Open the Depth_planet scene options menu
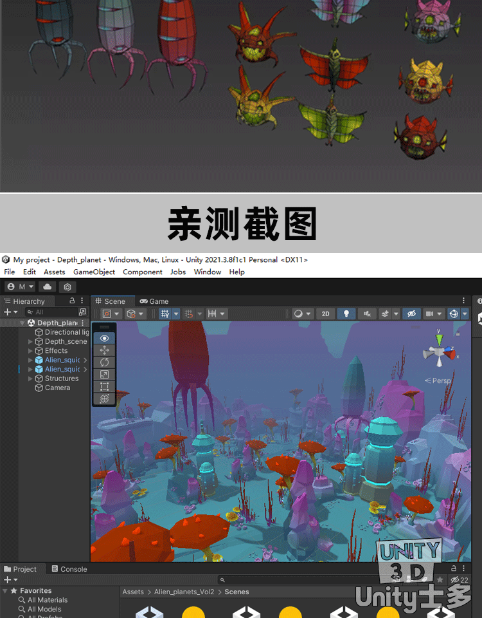 83,323
